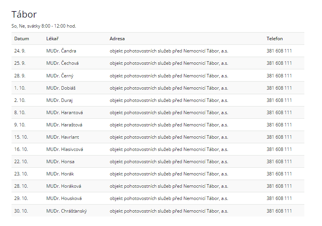Select the date 15. 10. cell
This screenshot has width=322, height=226.
(21, 137)
